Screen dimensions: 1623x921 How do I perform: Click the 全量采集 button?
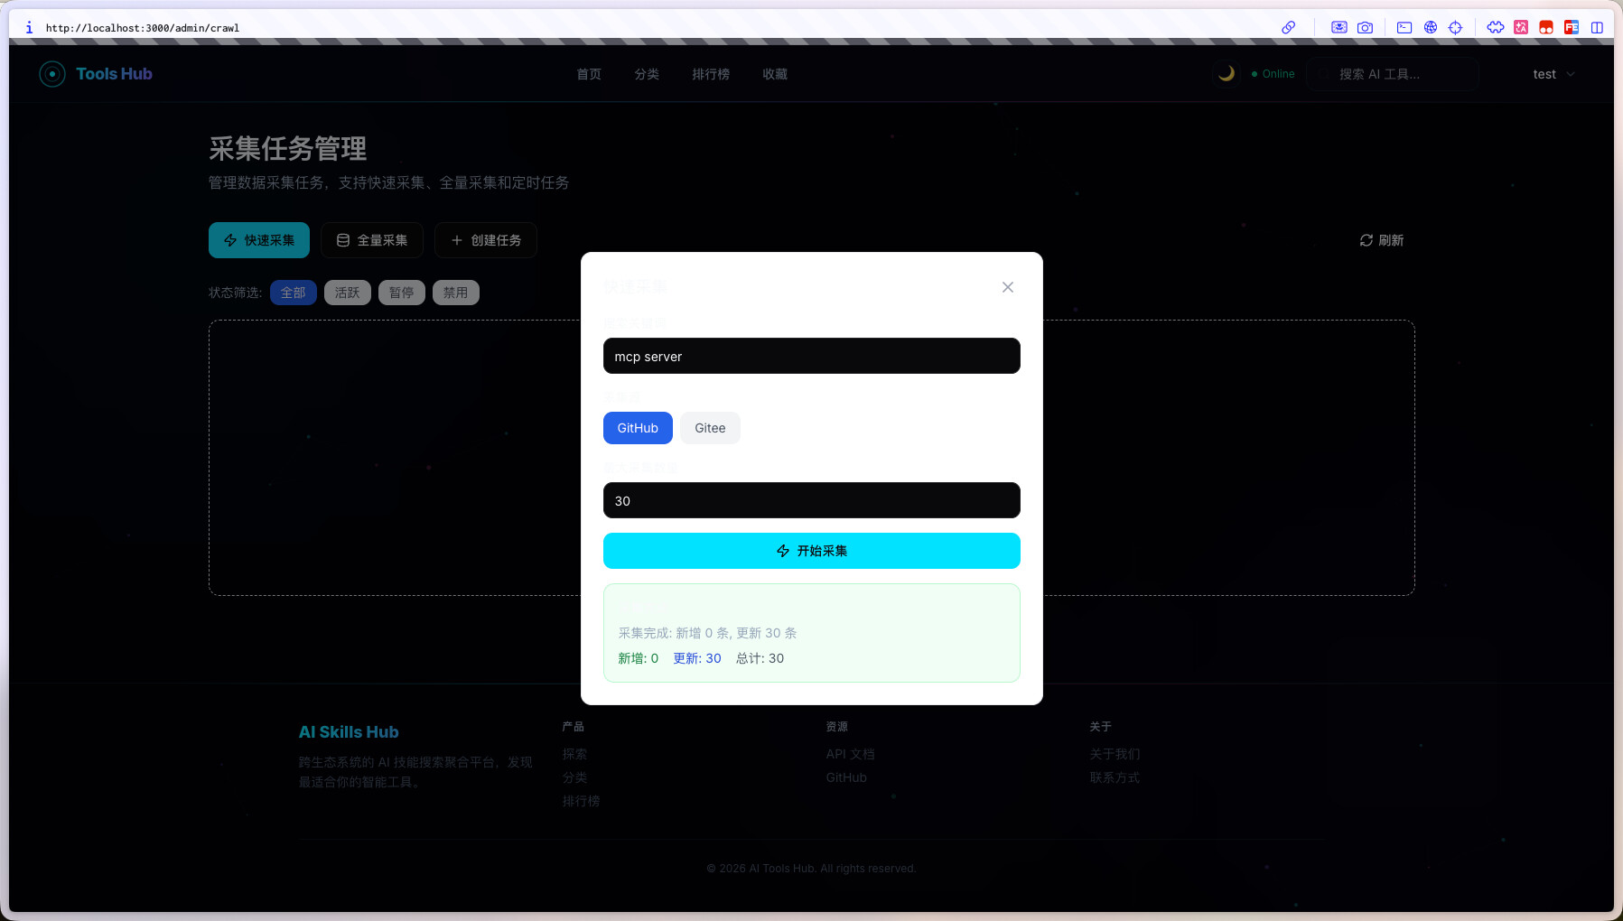coord(372,240)
